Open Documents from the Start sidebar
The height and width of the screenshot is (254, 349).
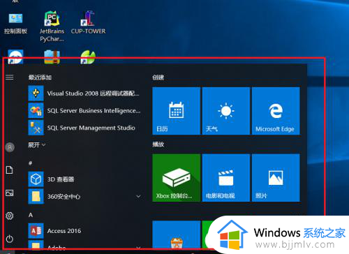10,170
